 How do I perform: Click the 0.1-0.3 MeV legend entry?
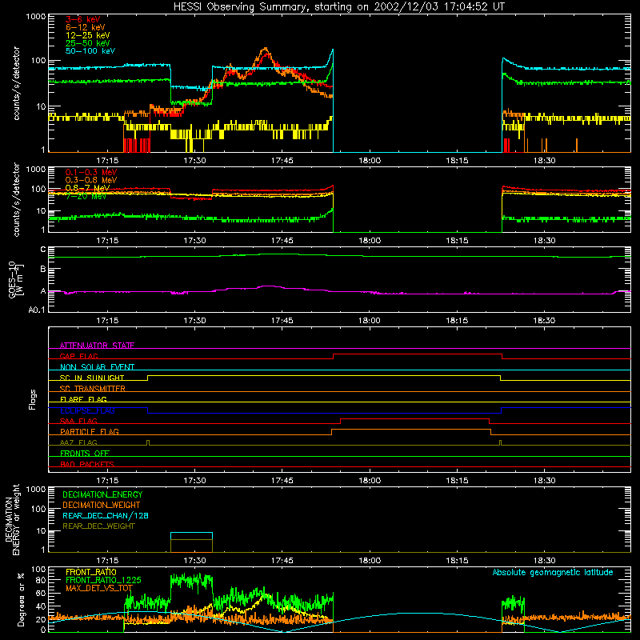(91, 172)
